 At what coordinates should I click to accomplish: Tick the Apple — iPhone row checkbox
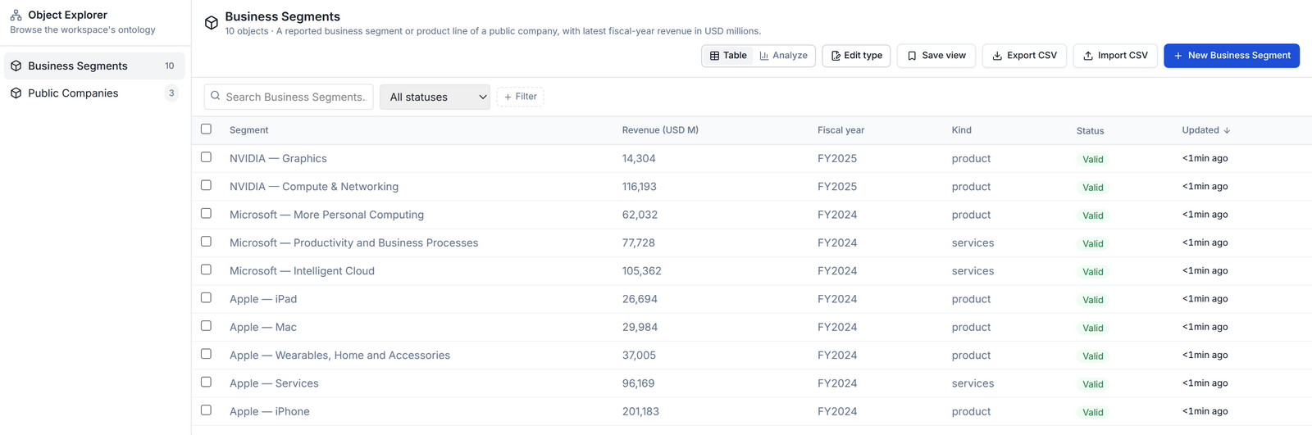click(x=206, y=410)
